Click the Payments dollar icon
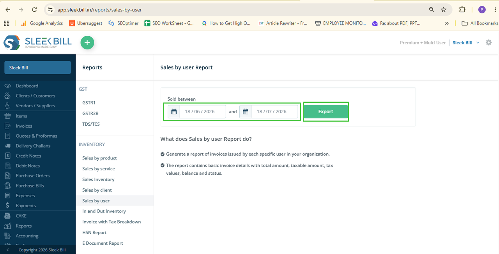Image resolution: width=499 pixels, height=254 pixels. click(7, 205)
